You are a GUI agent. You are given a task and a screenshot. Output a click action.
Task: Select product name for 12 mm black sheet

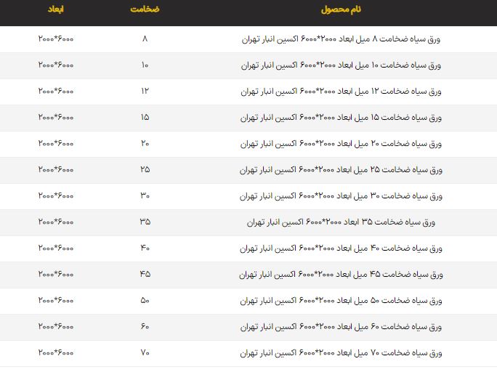point(340,92)
